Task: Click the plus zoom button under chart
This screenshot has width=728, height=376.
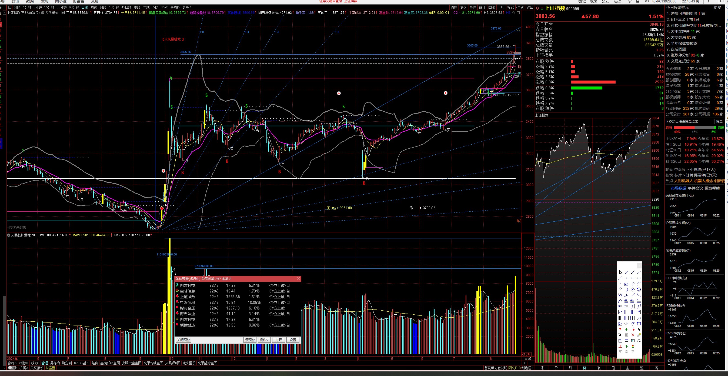Action: [525, 363]
